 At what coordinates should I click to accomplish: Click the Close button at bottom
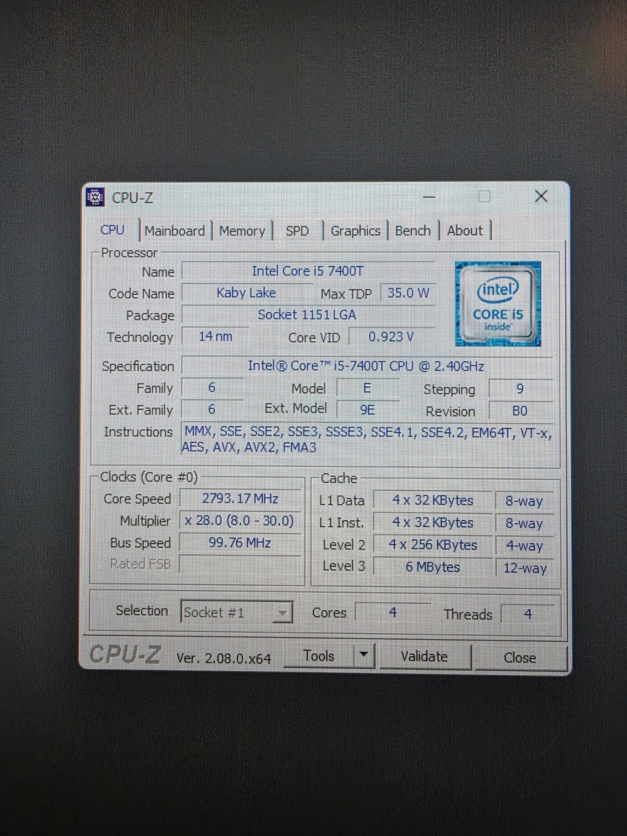[x=520, y=658]
